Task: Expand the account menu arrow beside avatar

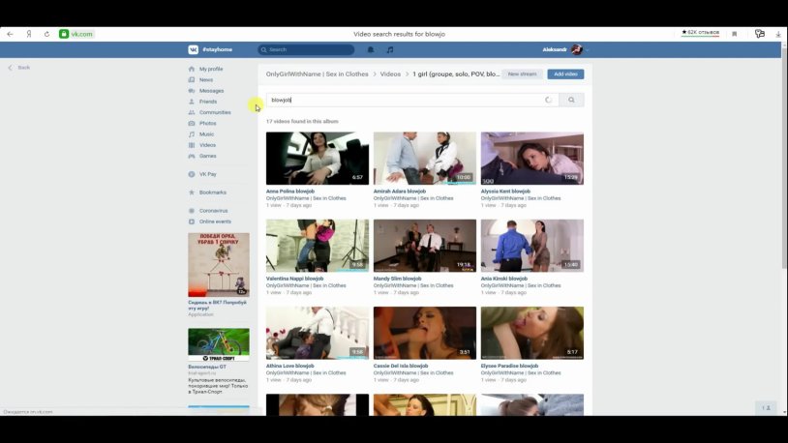Action: coord(587,50)
